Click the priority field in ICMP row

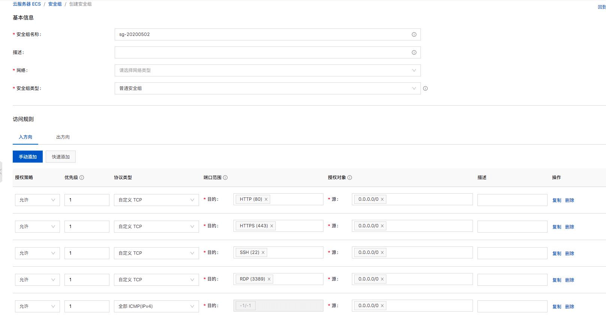87,306
